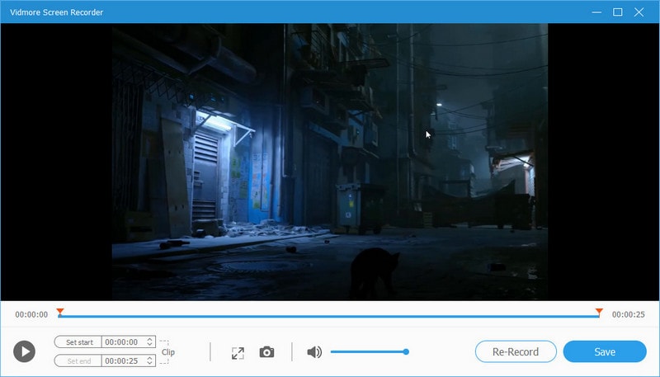
Task: Mute the audio with the speaker icon
Action: 314,351
